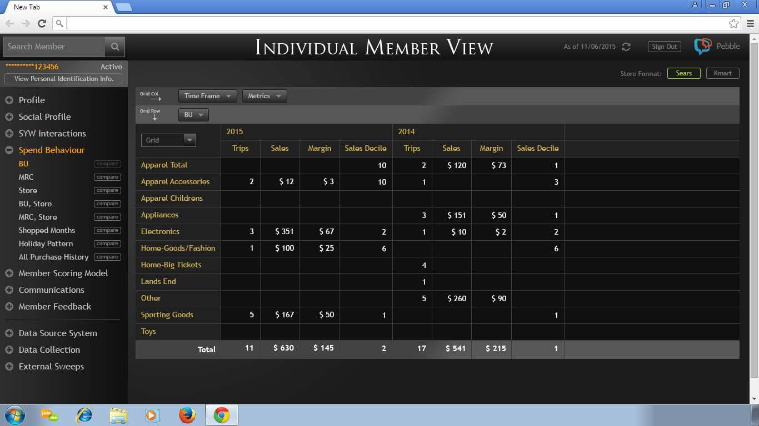Click the refresh icon beside the date
Viewport: 759px width, 426px height.
(x=626, y=47)
